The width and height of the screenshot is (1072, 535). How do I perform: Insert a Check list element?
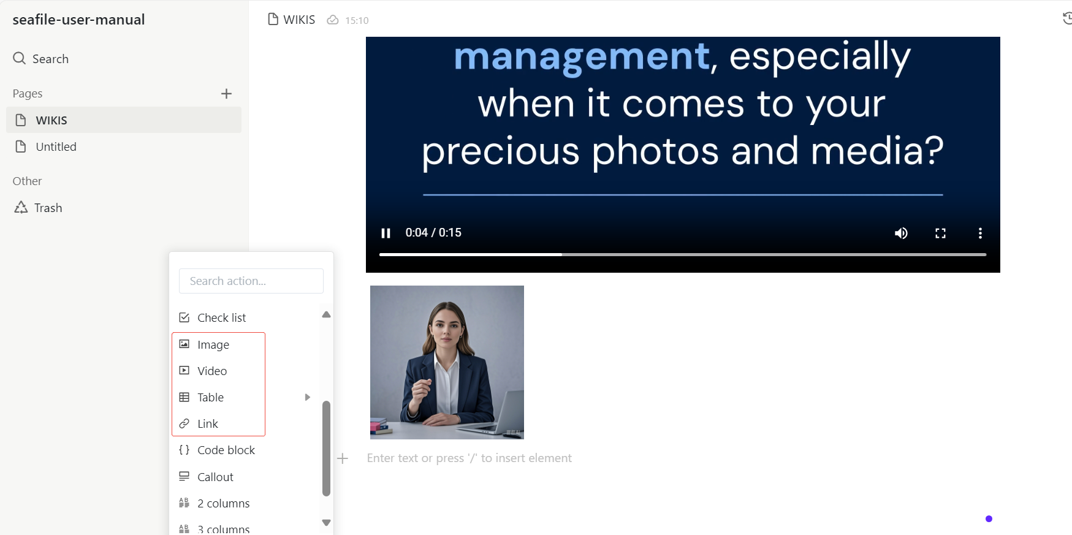pos(221,317)
